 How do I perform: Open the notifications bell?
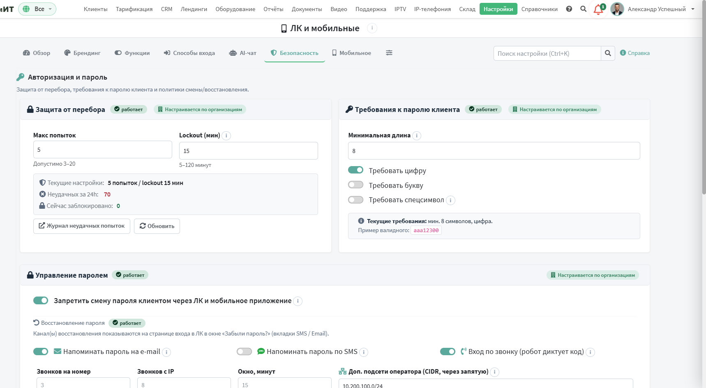point(598,9)
